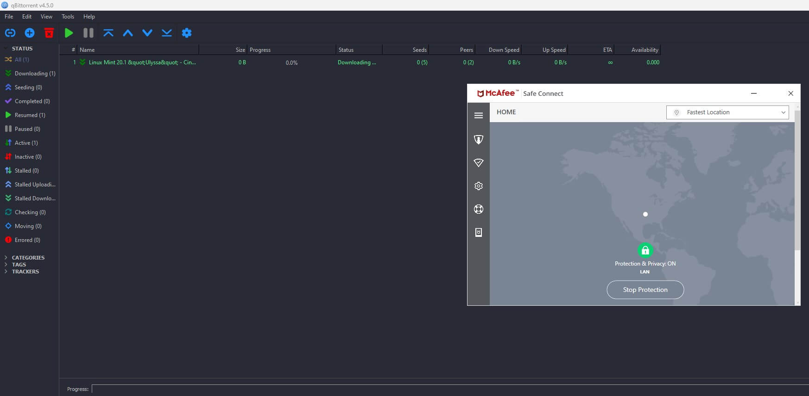This screenshot has height=396, width=809.
Task: Click white location dot on map
Action: (x=645, y=214)
